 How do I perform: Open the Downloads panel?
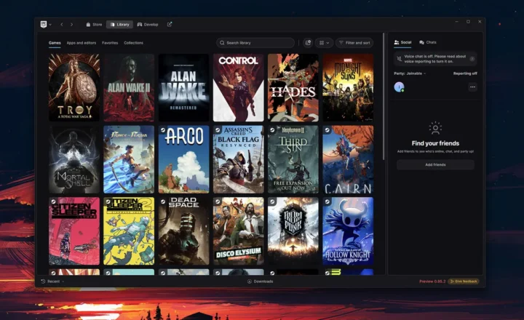point(260,281)
